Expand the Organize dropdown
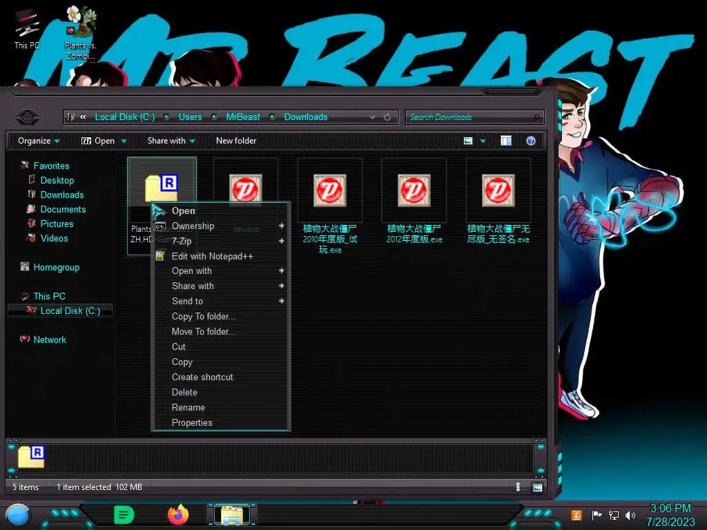The width and height of the screenshot is (707, 530). 39,141
